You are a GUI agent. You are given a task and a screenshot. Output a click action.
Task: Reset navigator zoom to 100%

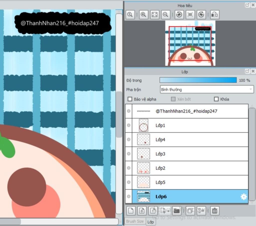coord(130,15)
